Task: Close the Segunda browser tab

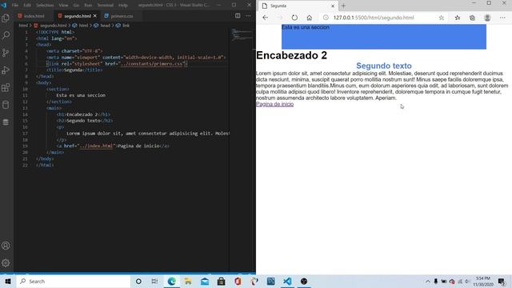Action: [333, 6]
